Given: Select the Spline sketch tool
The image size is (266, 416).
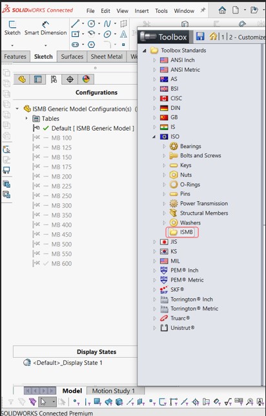Looking at the screenshot, I should [107, 23].
